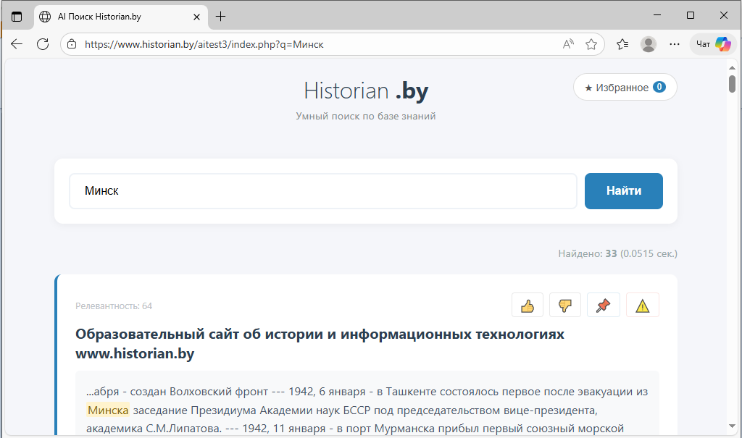Open the Copilot Чат button

pyautogui.click(x=713, y=44)
